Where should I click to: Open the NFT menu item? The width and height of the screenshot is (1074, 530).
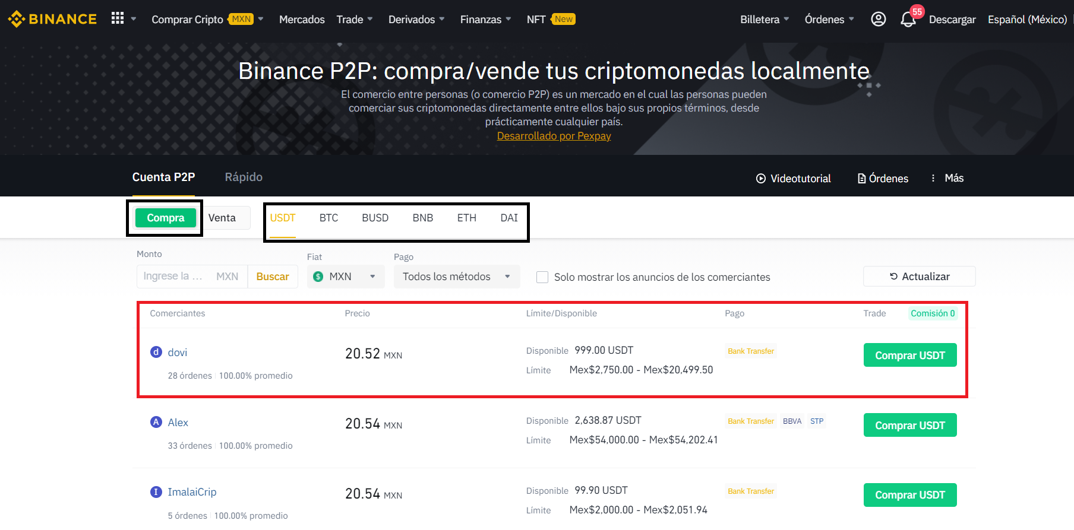(x=536, y=20)
